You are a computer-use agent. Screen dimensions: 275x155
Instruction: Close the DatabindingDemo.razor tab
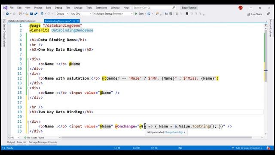pos(78,21)
